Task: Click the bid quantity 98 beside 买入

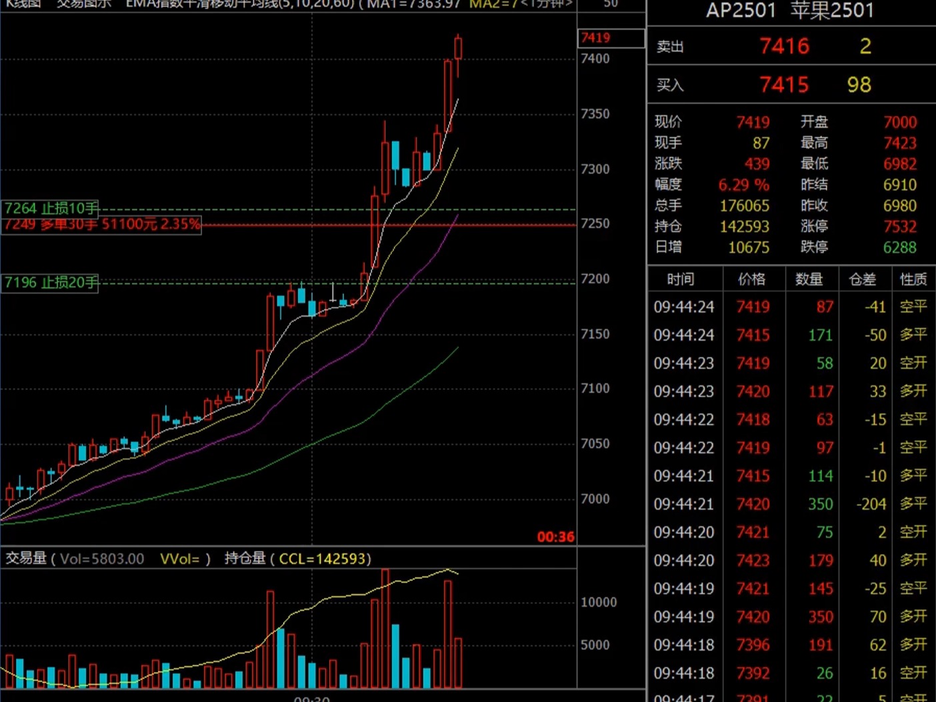Action: click(859, 85)
